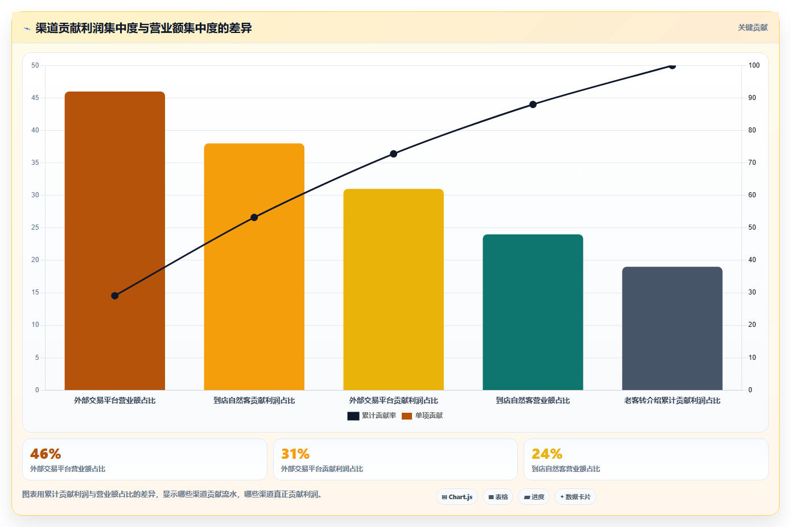Select the teal 到店自然客营业额占比 bar
This screenshot has height=527, width=791.
533,312
